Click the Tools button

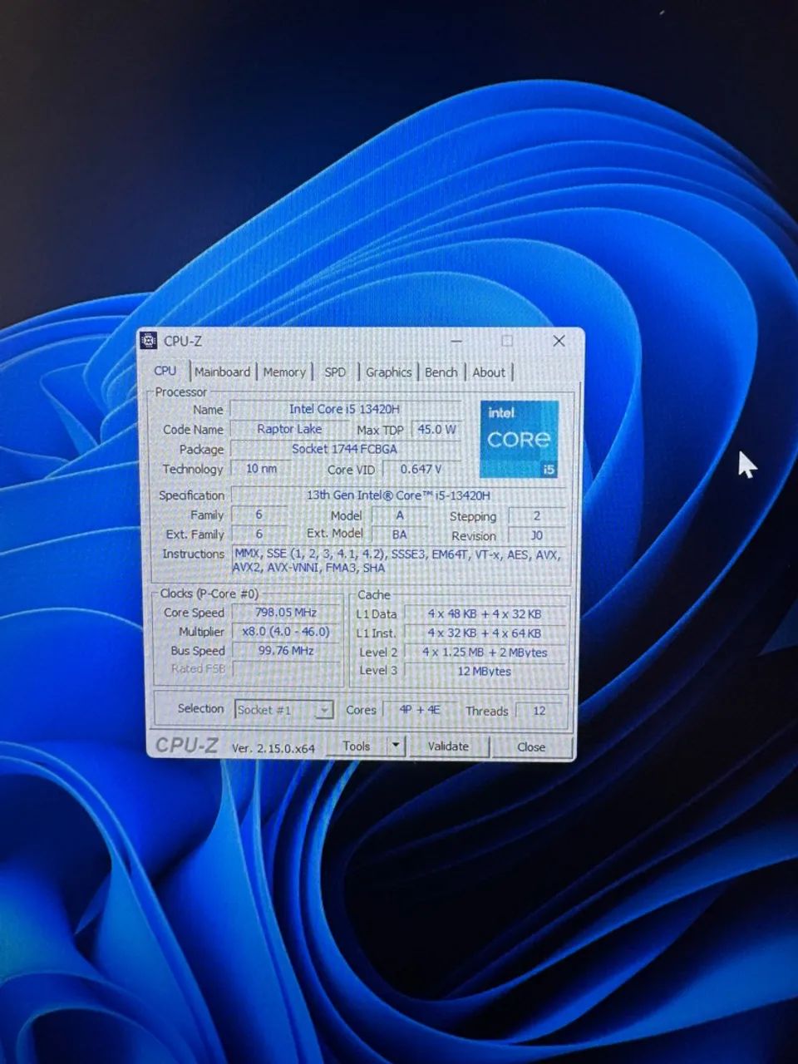[x=357, y=746]
